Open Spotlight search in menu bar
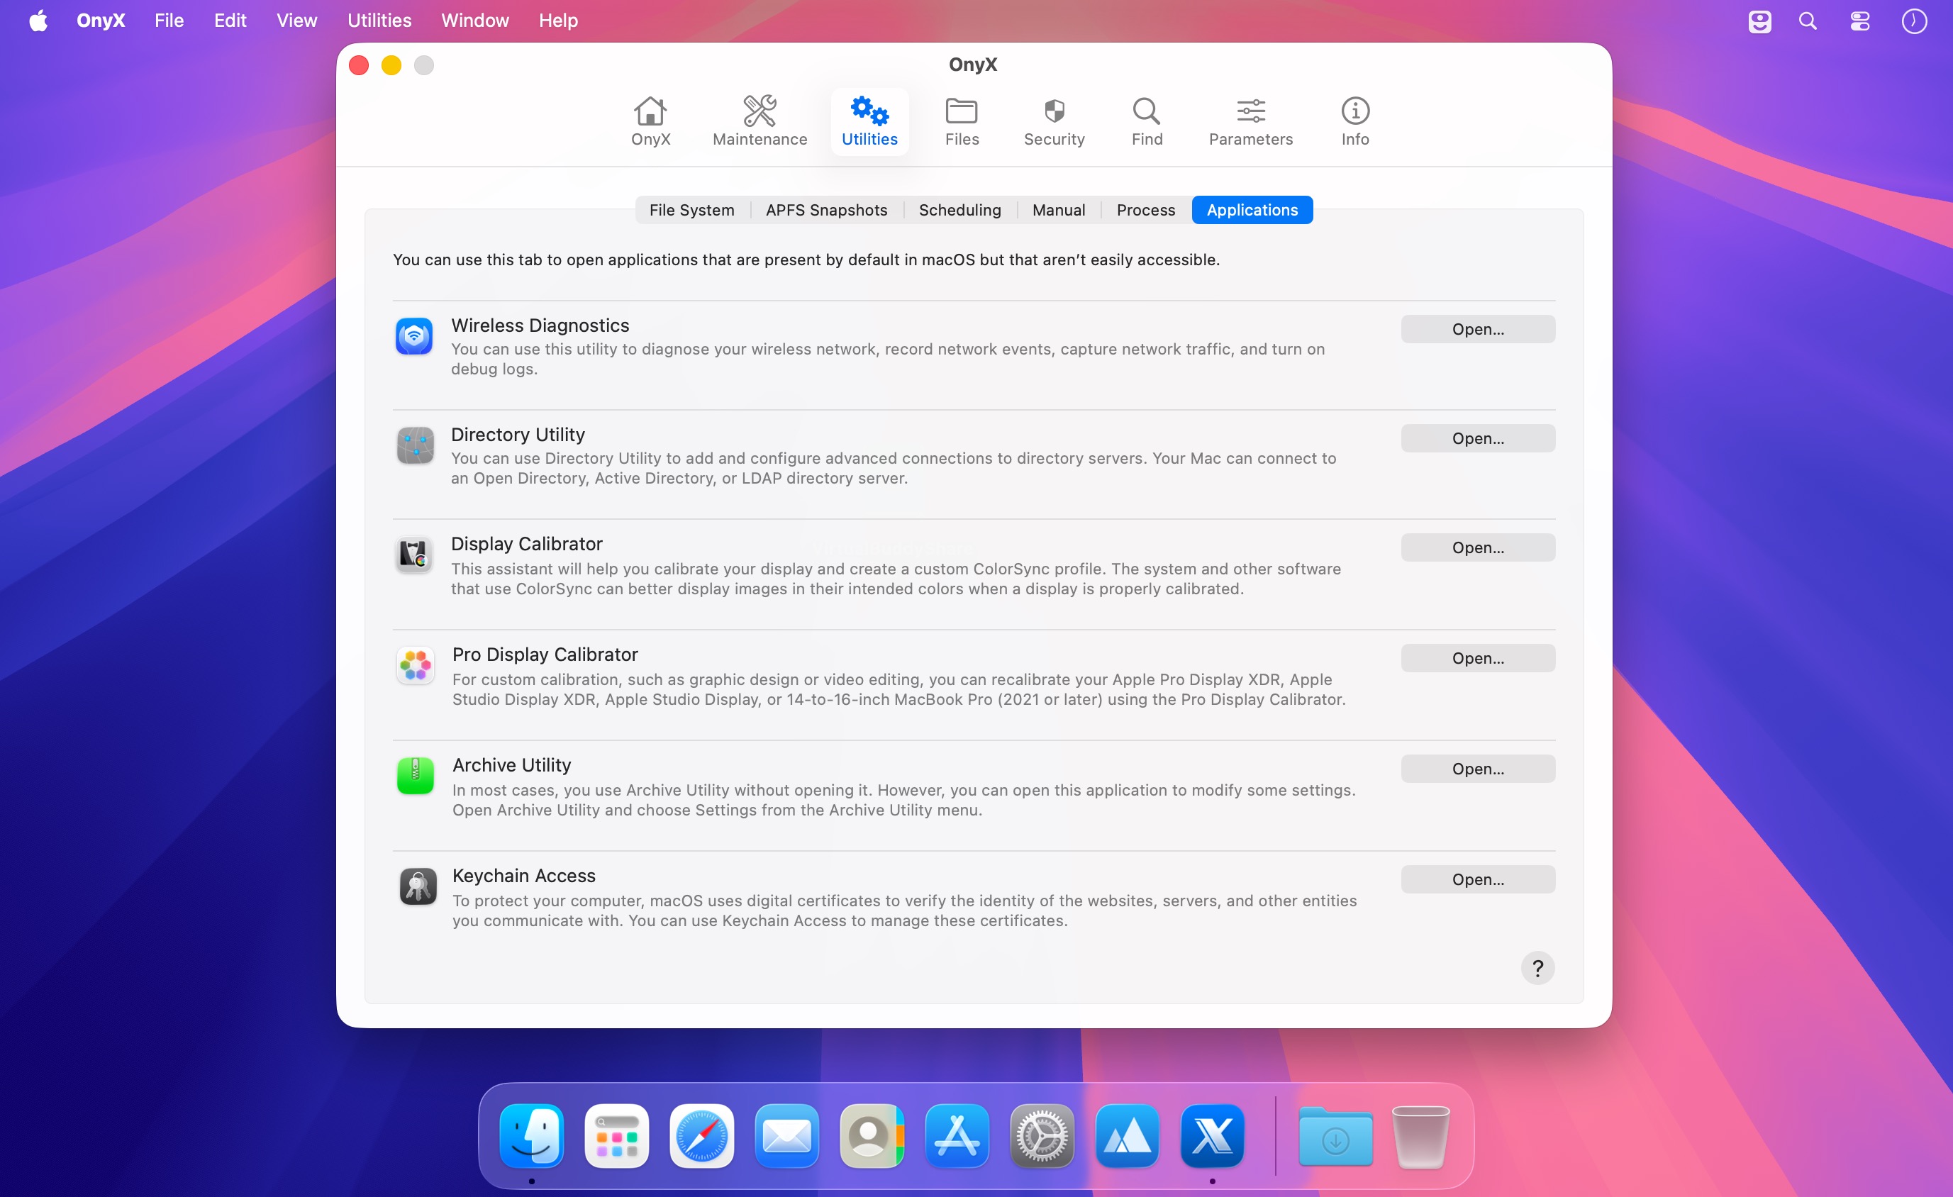Viewport: 1953px width, 1197px height. [x=1807, y=21]
